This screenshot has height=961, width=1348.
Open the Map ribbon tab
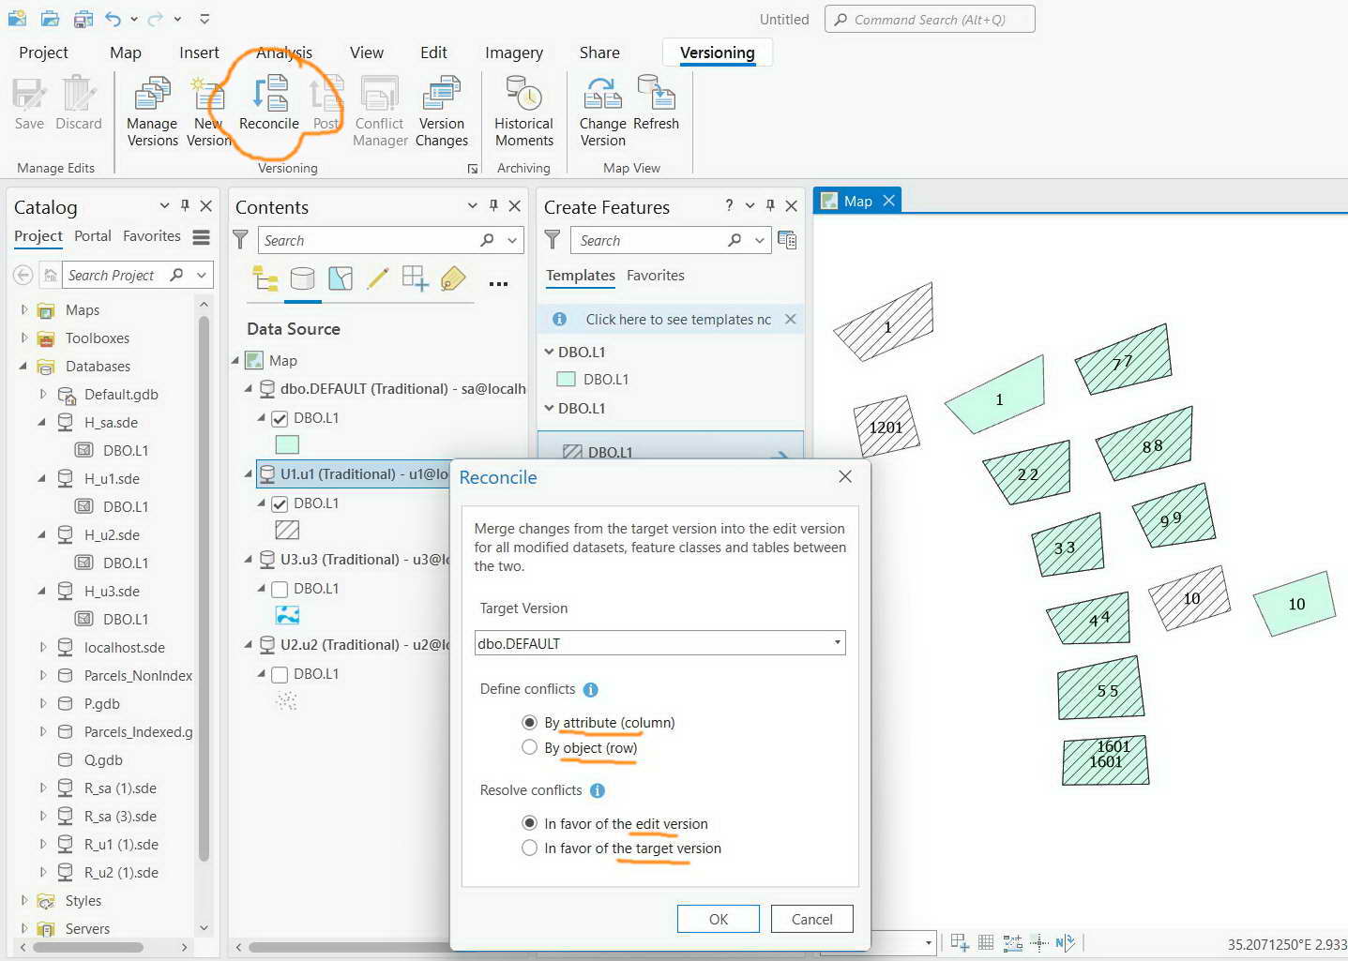pyautogui.click(x=126, y=53)
